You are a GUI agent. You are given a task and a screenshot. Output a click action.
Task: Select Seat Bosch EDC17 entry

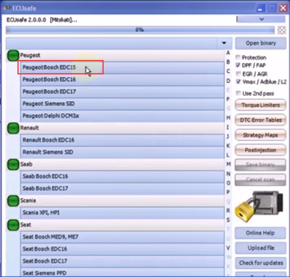click(122, 261)
